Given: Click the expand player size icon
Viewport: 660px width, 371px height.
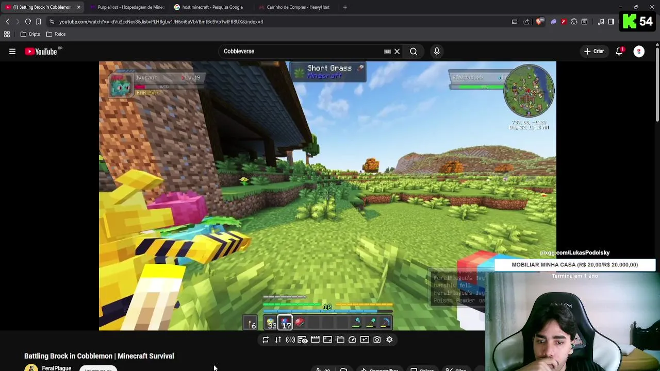Looking at the screenshot, I should 327,340.
